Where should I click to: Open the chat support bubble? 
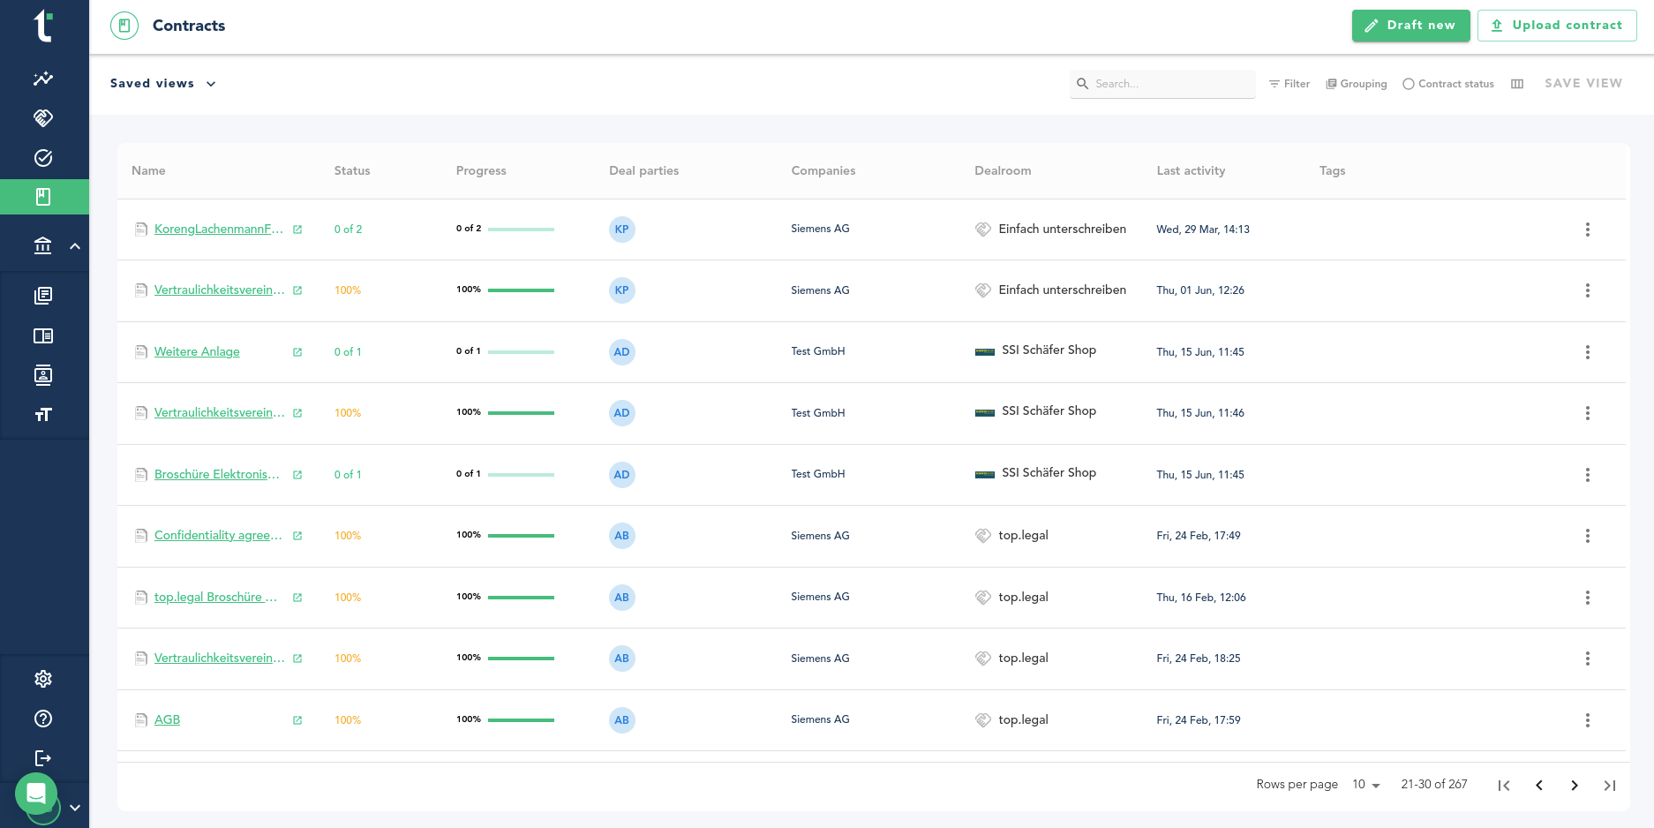point(36,794)
